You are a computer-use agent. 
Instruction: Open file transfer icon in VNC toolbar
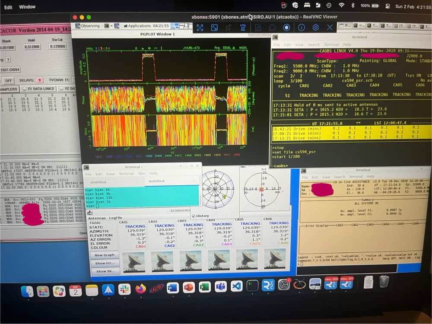258,28
